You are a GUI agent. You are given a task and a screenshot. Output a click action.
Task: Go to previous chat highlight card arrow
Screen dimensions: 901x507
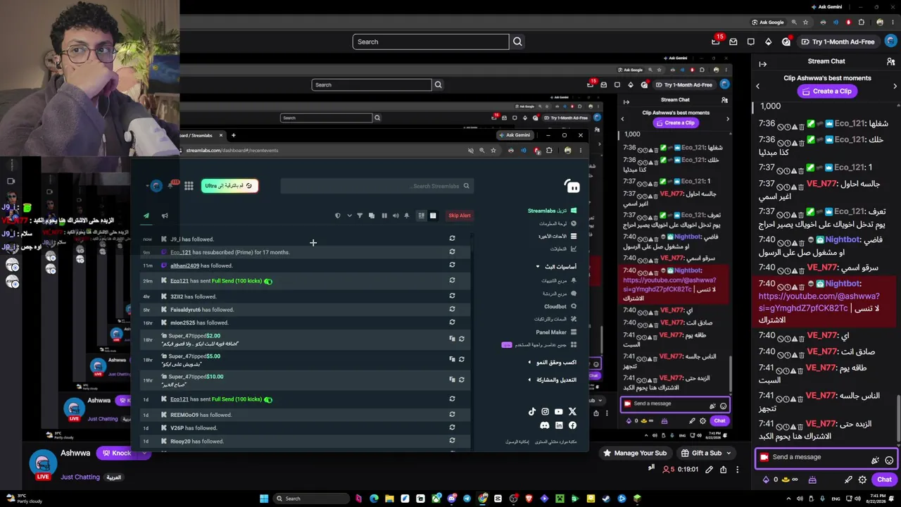click(x=758, y=86)
